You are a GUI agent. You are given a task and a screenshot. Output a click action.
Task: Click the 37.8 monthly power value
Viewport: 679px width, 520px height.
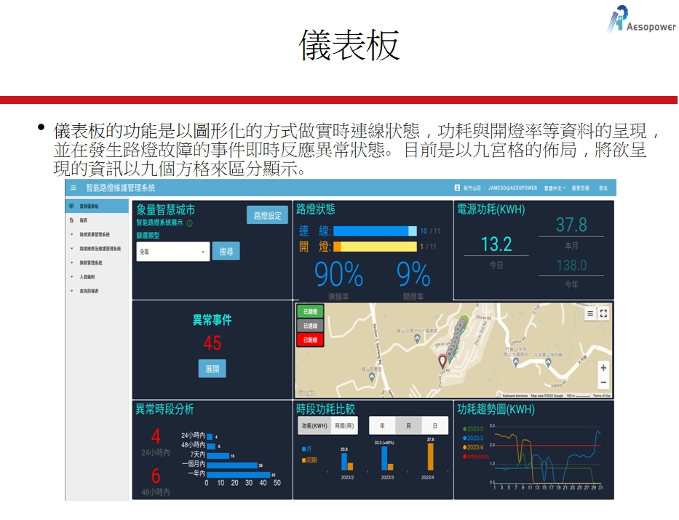[571, 225]
